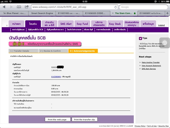Open the E11665891 browser tab

tap(151, 13)
